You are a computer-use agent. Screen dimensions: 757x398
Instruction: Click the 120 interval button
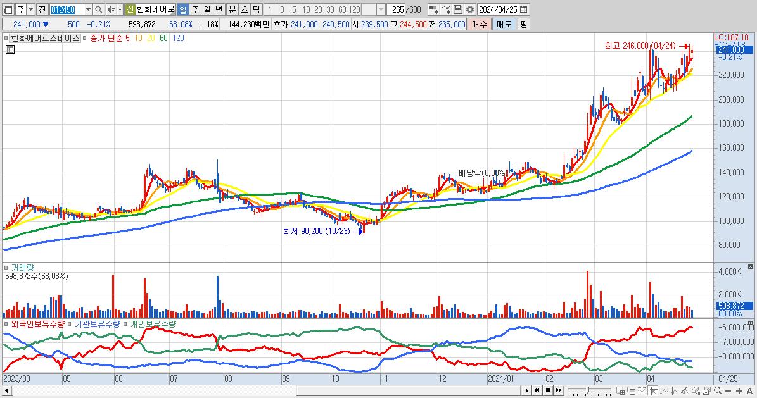pyautogui.click(x=354, y=9)
